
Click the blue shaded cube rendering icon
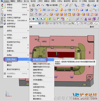[94, 5]
